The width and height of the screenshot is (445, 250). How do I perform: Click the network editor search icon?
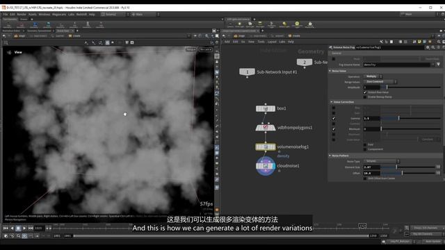click(439, 42)
